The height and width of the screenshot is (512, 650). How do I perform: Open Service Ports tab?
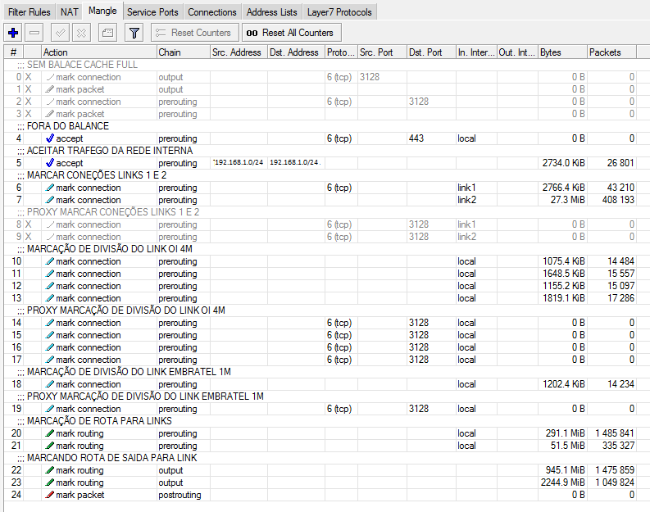coord(152,12)
